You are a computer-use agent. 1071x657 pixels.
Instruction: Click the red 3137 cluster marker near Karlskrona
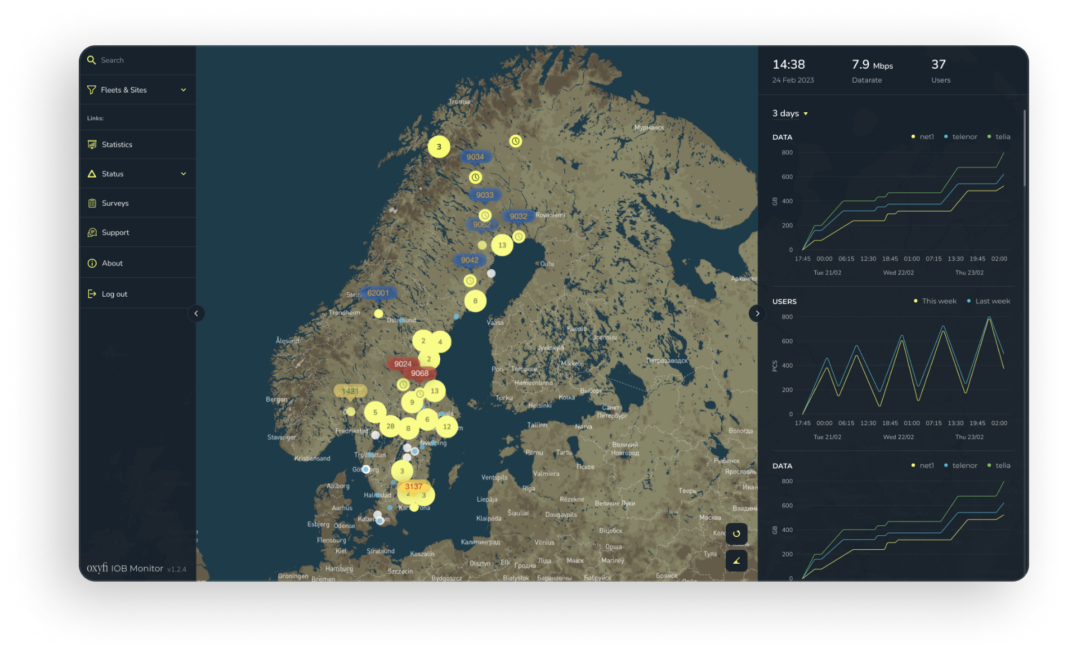tap(413, 487)
